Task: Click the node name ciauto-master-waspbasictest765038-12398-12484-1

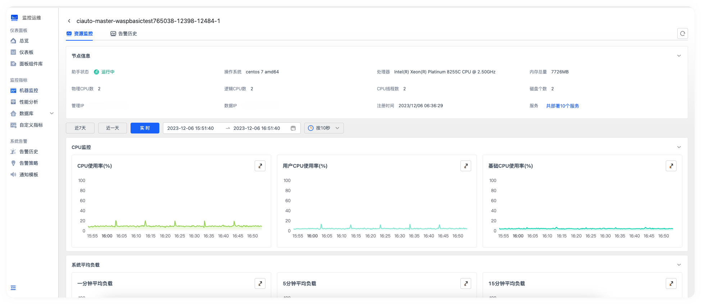Action: pyautogui.click(x=148, y=21)
